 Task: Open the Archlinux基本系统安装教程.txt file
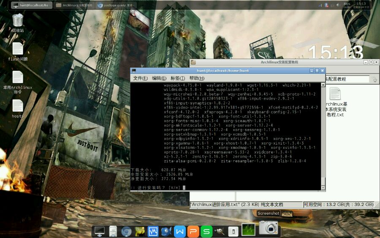(336, 102)
